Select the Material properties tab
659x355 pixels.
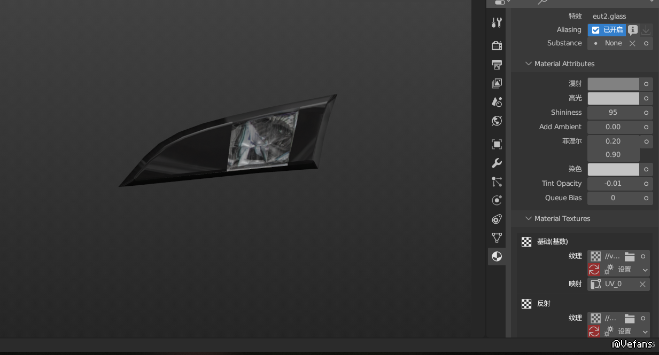coord(497,256)
